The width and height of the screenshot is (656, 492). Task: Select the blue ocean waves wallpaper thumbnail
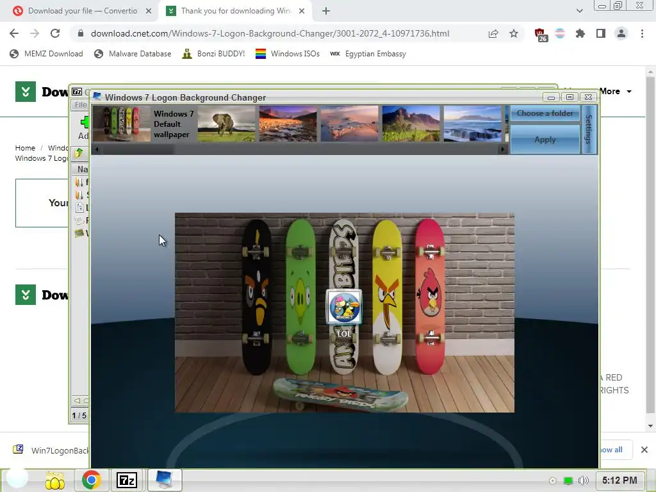472,124
